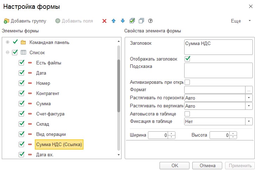Increase the Ширина spinner value
255x170 pixels.
click(x=172, y=133)
